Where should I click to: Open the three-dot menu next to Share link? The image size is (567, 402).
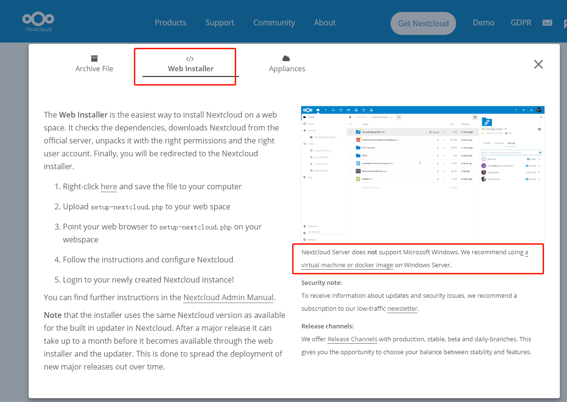(x=539, y=159)
